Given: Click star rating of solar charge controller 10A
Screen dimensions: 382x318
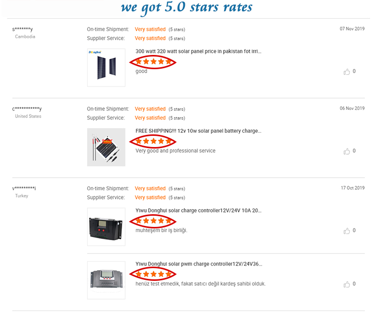Looking at the screenshot, I should (x=154, y=220).
